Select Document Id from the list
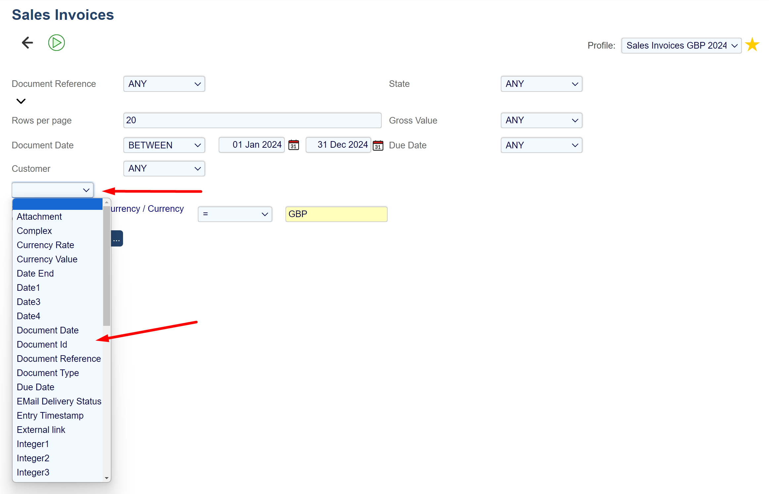 (42, 344)
